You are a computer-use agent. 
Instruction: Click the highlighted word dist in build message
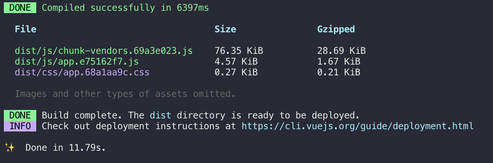click(x=160, y=115)
